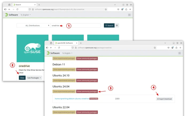Reload the openSUSE package page
Viewport: 187px width, 116px height.
59,48
